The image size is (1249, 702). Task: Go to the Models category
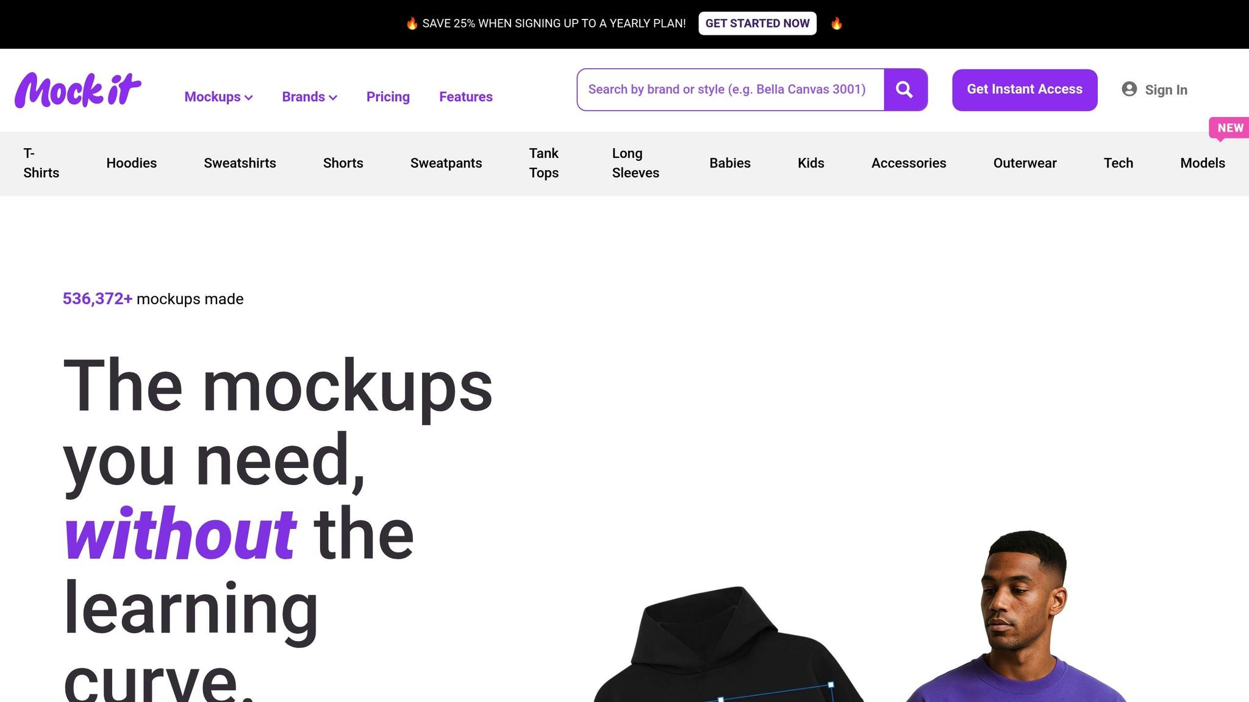point(1203,163)
